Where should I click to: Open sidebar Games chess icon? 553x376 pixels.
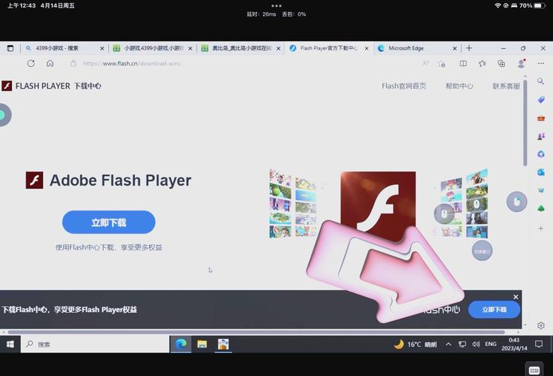[541, 136]
